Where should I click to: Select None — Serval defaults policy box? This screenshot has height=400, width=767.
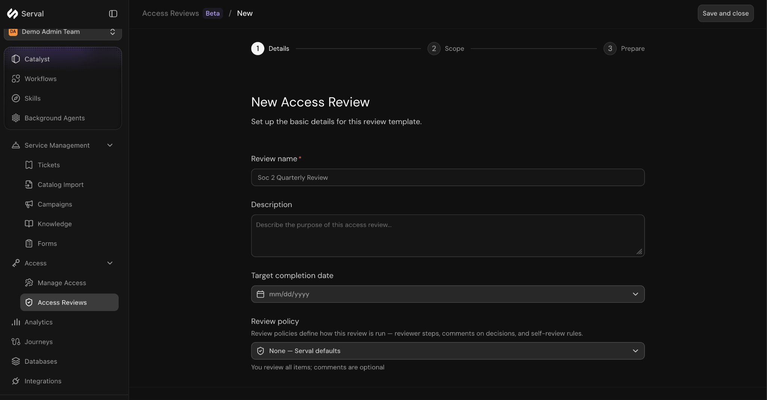tap(448, 351)
